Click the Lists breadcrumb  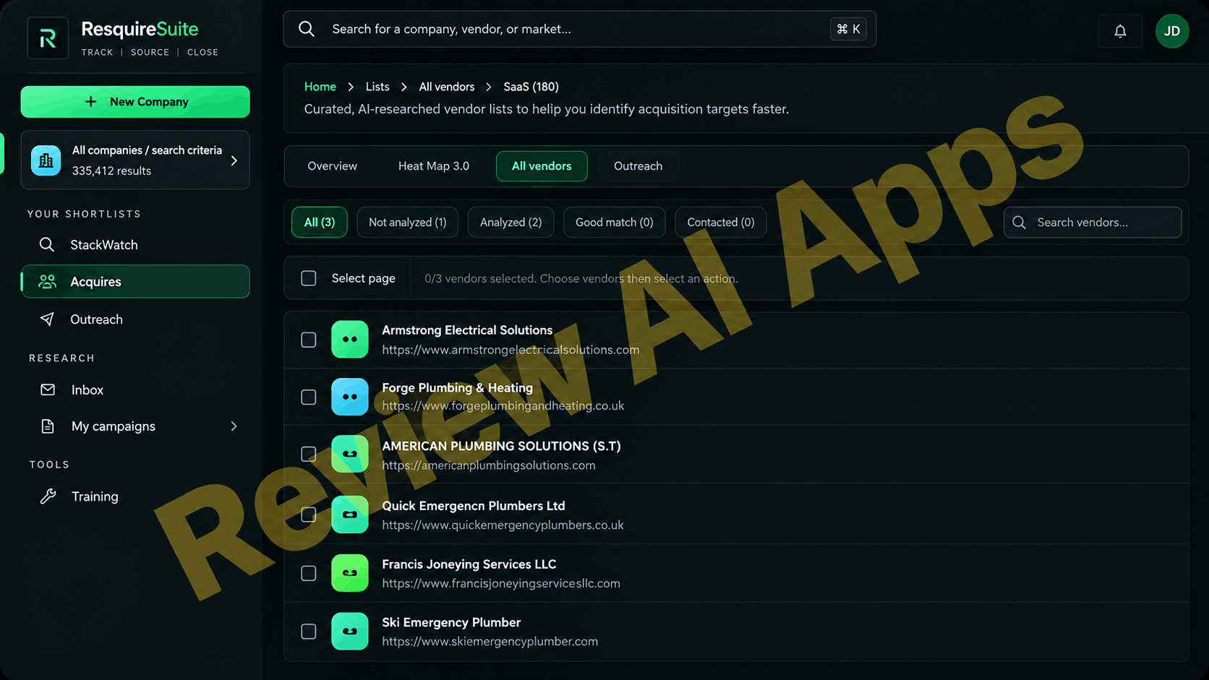click(x=377, y=87)
